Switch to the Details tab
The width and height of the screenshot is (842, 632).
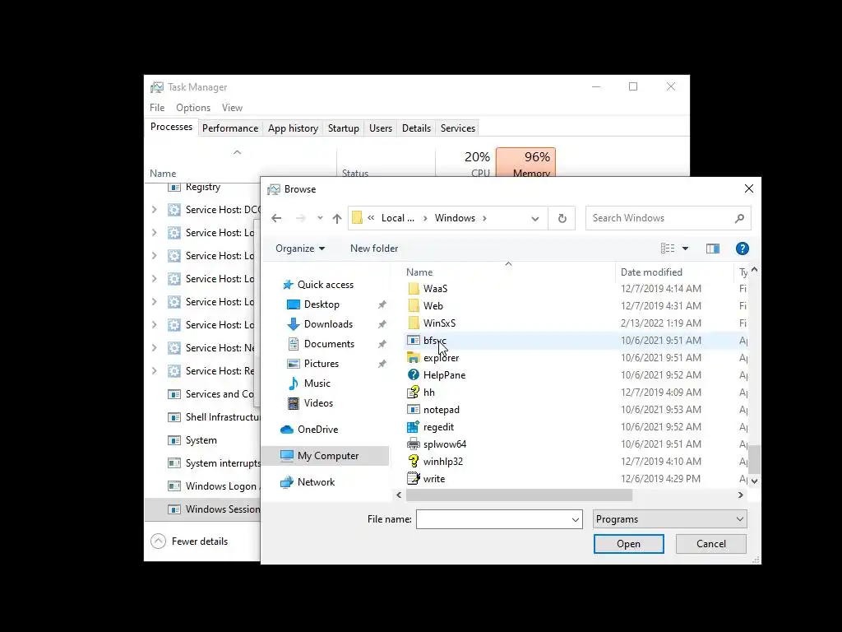417,128
